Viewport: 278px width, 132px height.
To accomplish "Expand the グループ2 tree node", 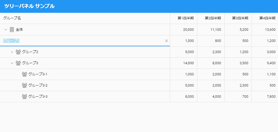I will [12, 52].
